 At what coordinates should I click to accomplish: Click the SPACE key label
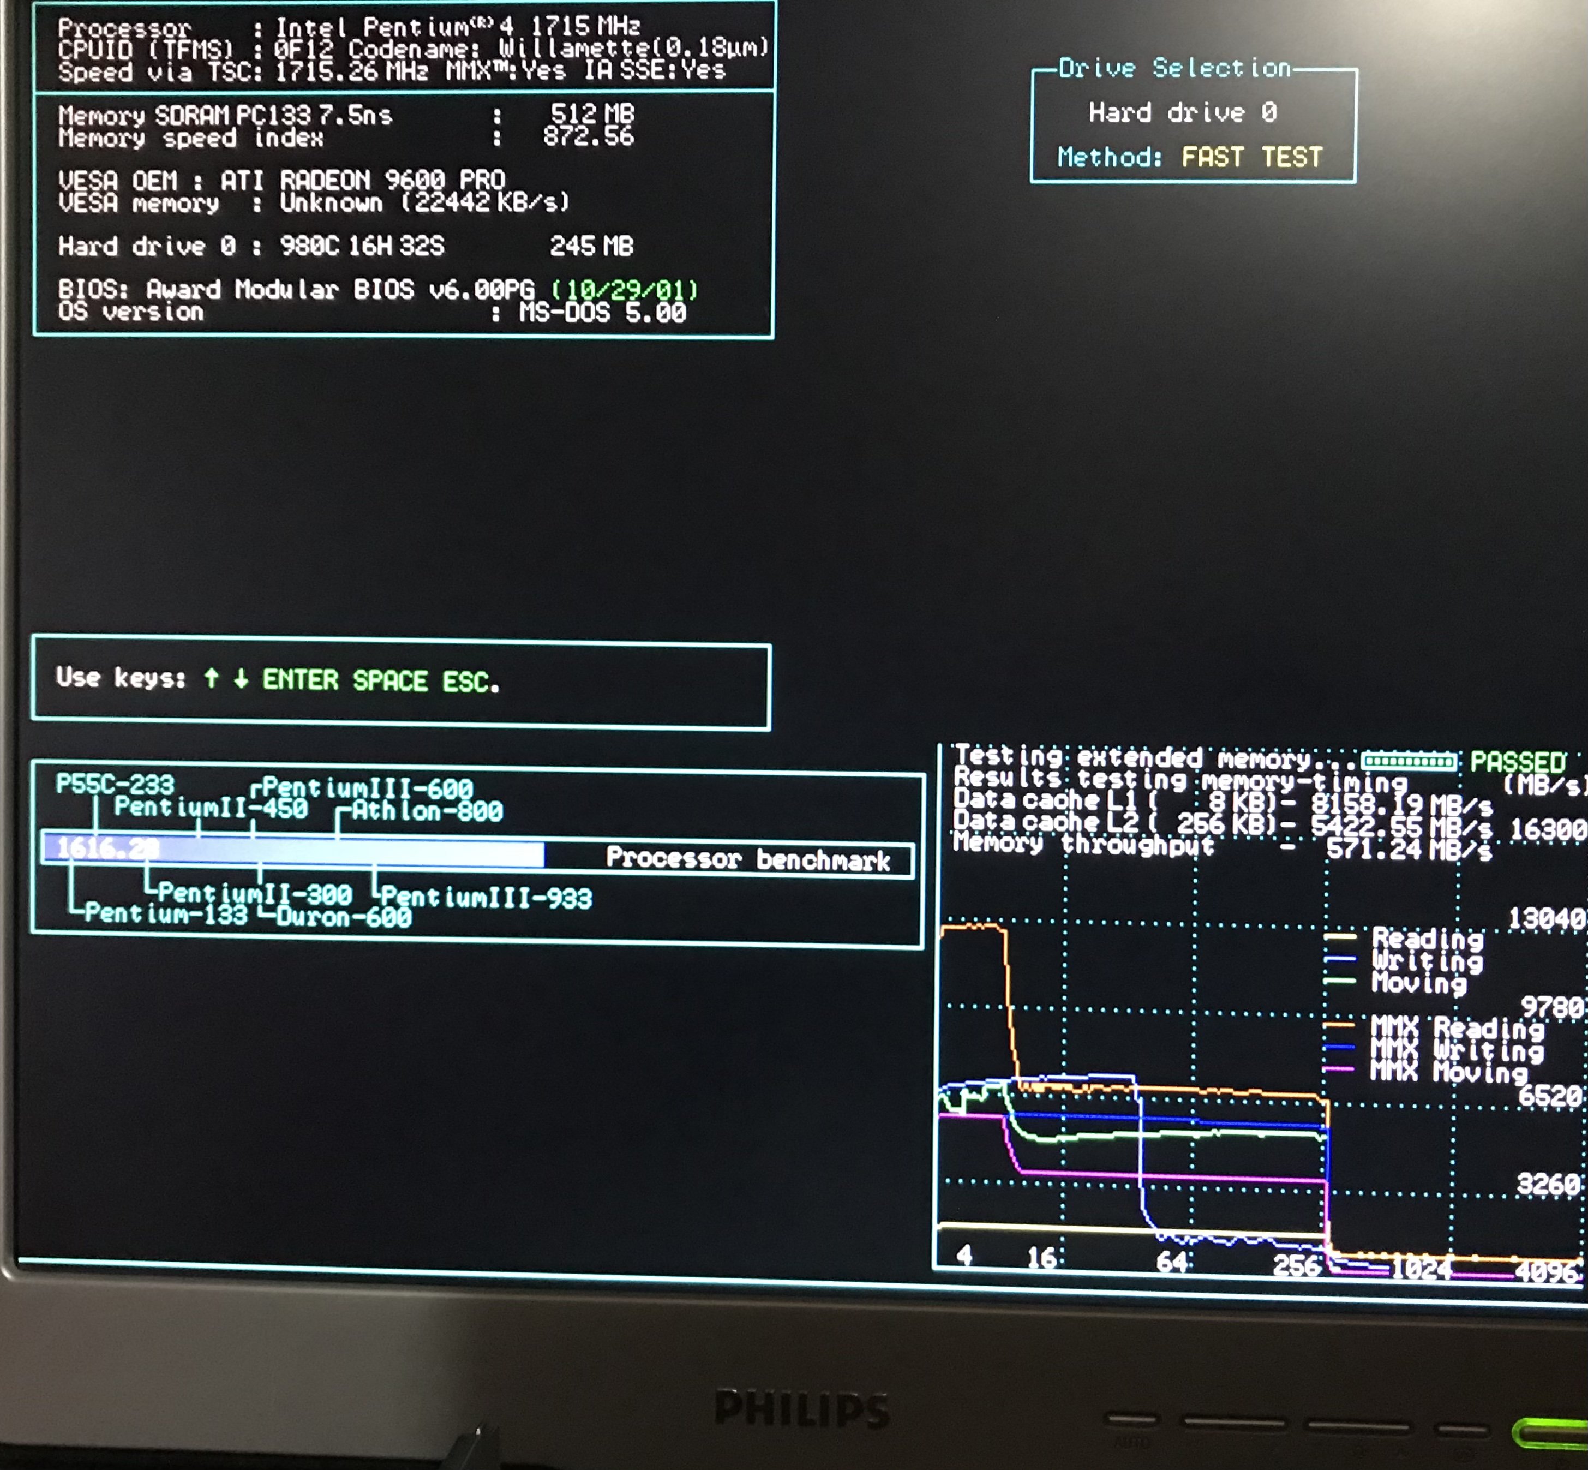tap(389, 680)
